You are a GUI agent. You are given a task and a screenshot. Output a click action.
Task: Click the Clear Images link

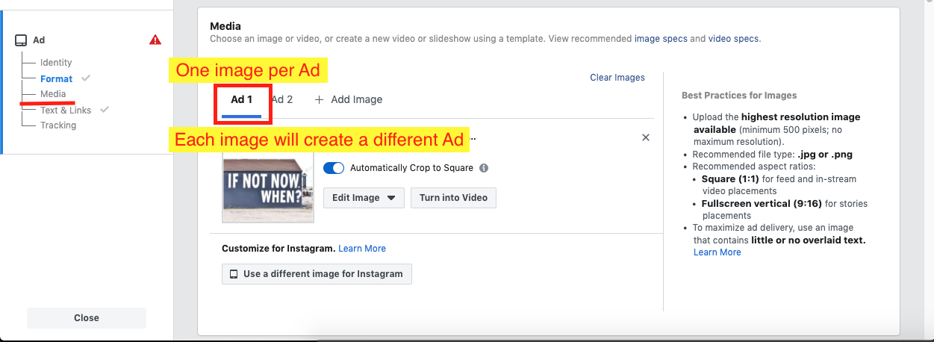click(x=617, y=78)
